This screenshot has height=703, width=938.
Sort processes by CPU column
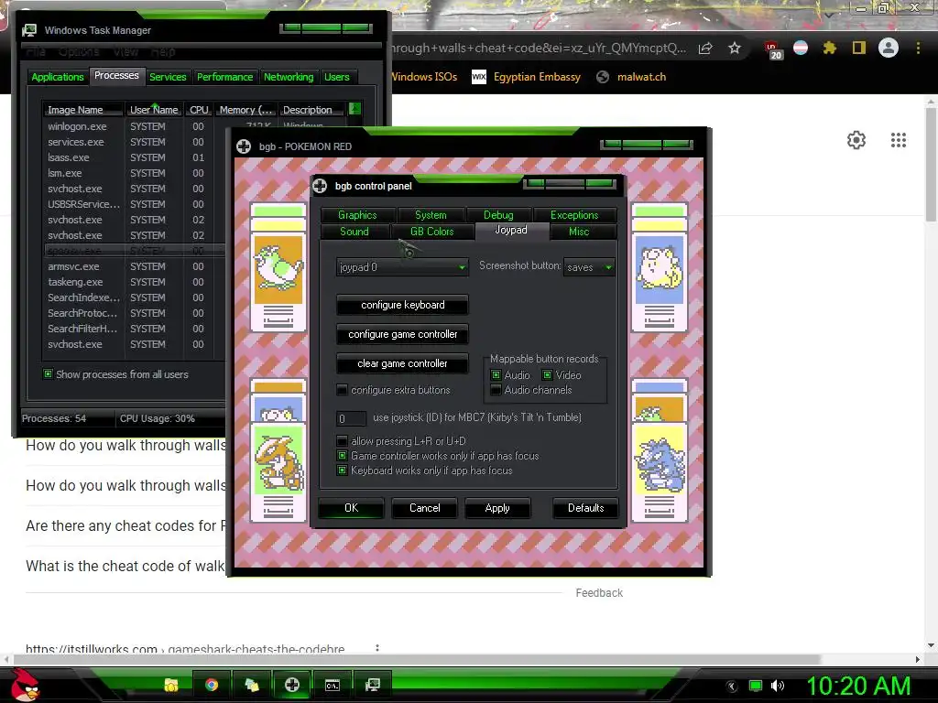[x=199, y=110]
